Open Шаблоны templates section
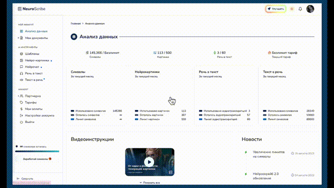The width and height of the screenshot is (334, 188). point(30,54)
